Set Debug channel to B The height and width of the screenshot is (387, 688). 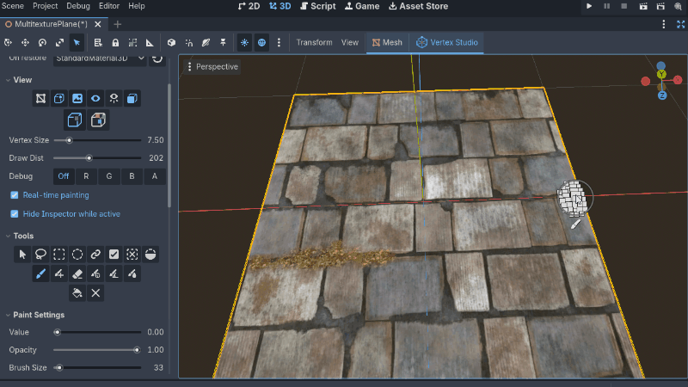(x=132, y=176)
